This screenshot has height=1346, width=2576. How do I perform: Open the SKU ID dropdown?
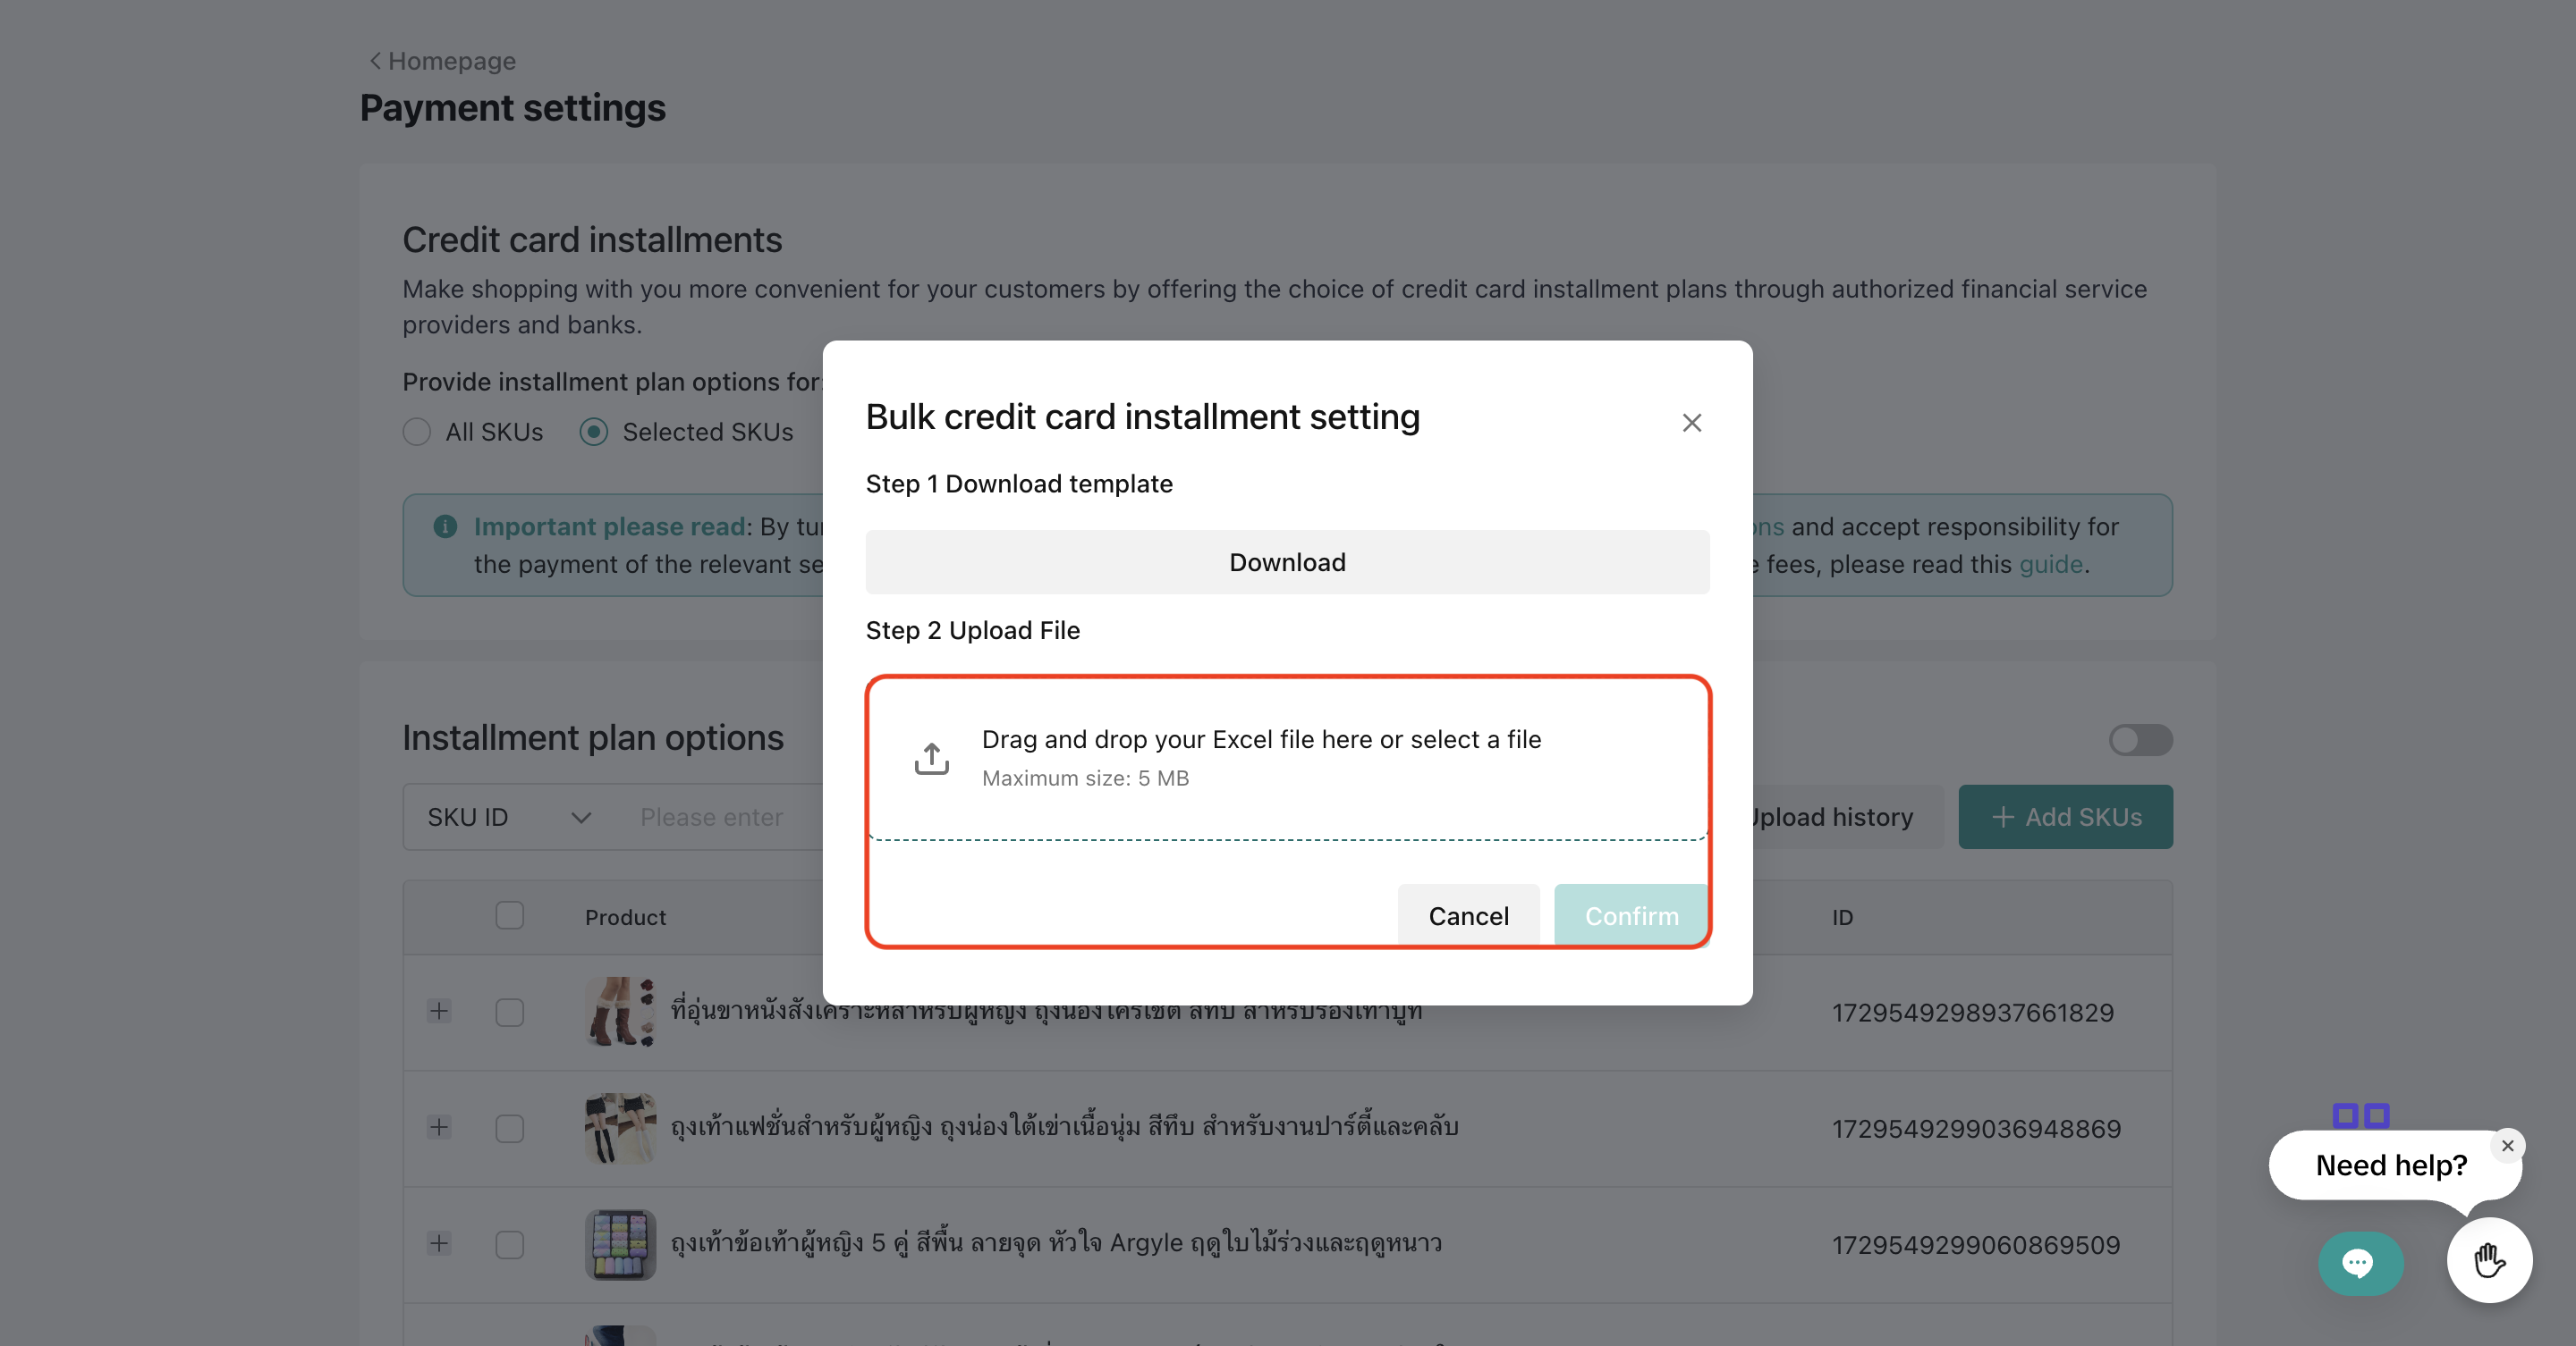click(x=509, y=818)
